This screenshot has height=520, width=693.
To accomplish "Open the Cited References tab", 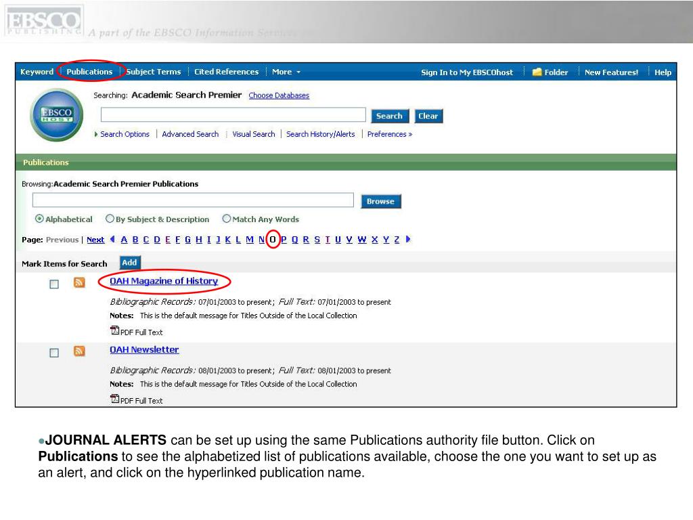I will (x=226, y=72).
